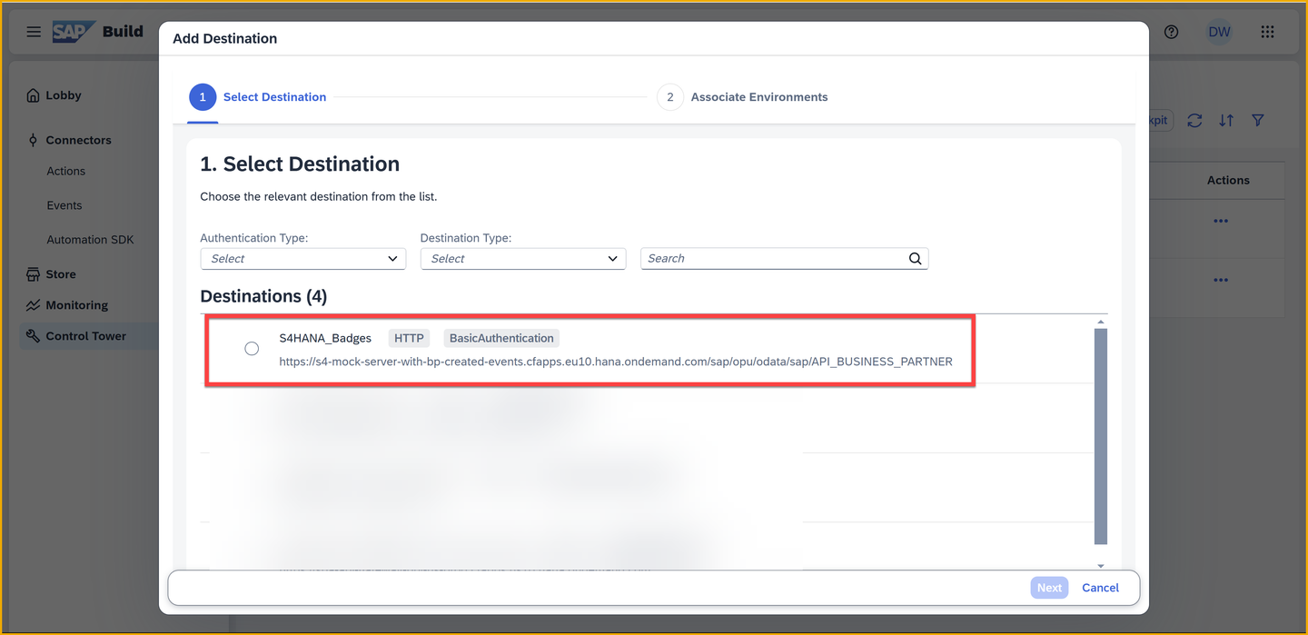Click the Monitoring chart icon

[x=33, y=305]
